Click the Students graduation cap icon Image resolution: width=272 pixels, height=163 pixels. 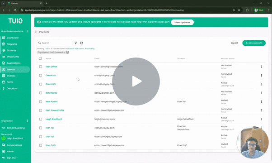[4, 50]
